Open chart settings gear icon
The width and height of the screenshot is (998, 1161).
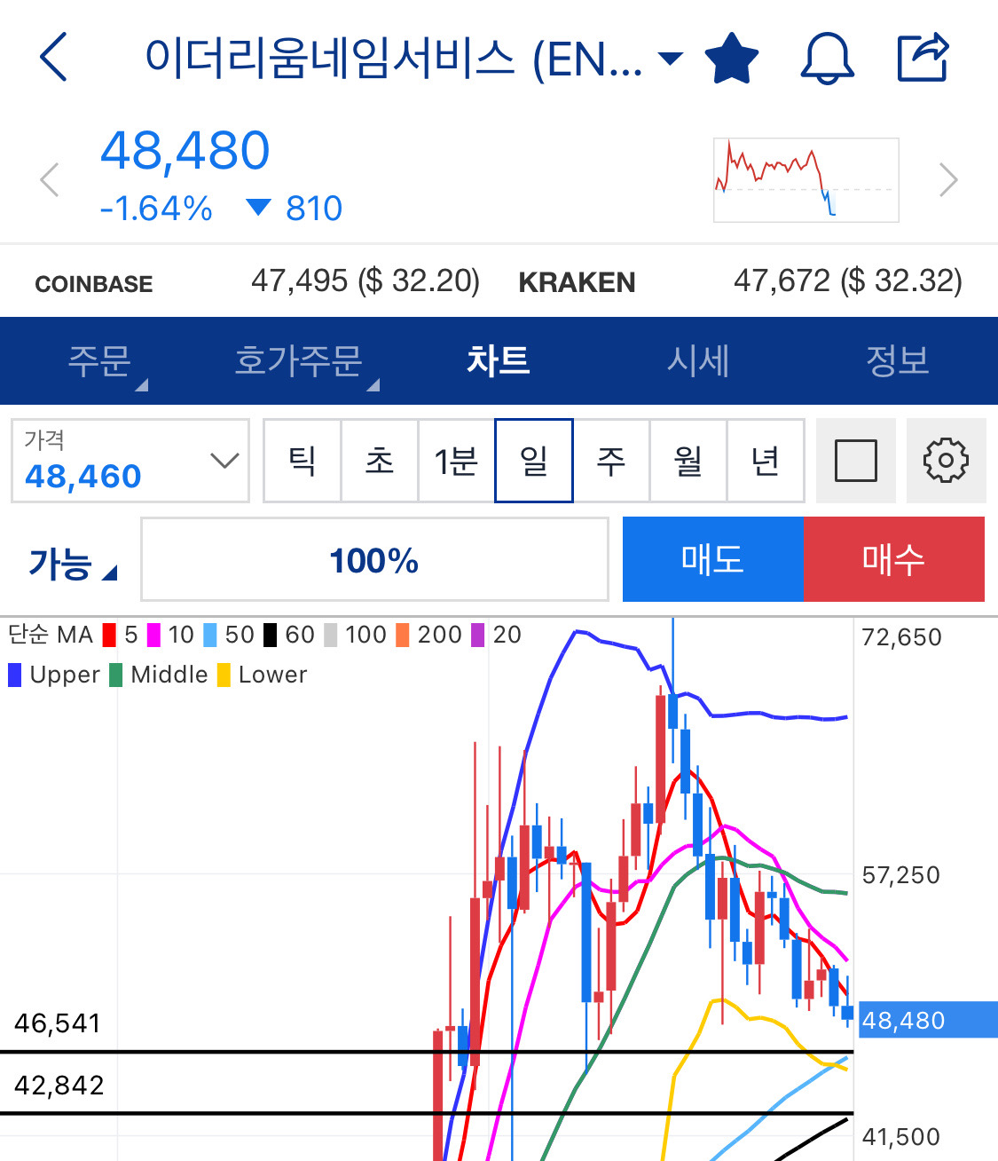coord(946,461)
